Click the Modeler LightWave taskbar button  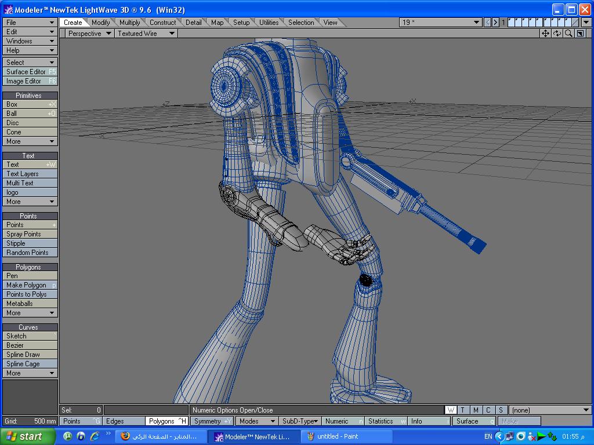254,436
